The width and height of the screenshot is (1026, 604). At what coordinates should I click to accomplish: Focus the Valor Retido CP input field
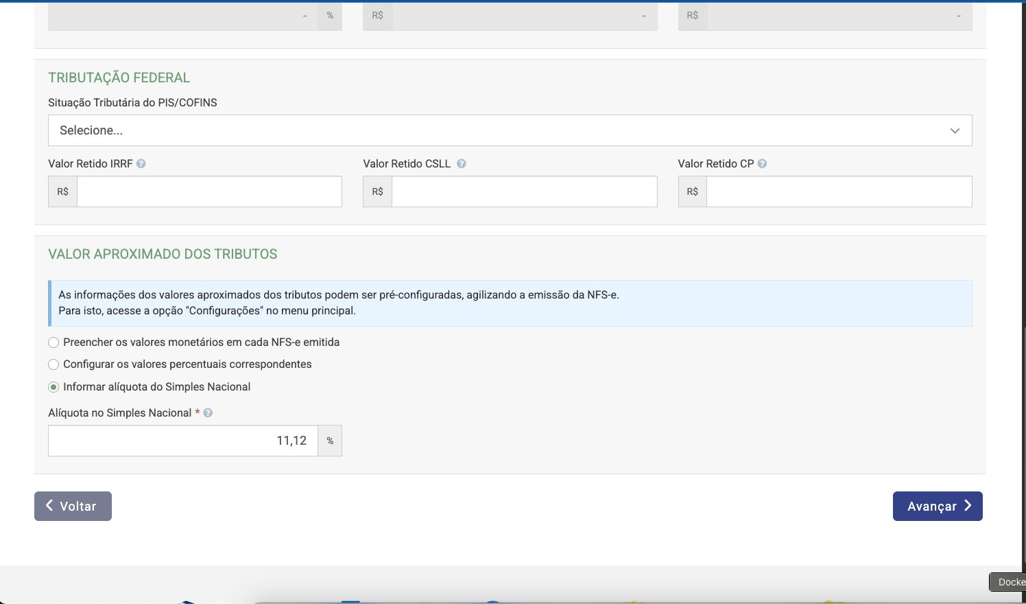coord(839,191)
